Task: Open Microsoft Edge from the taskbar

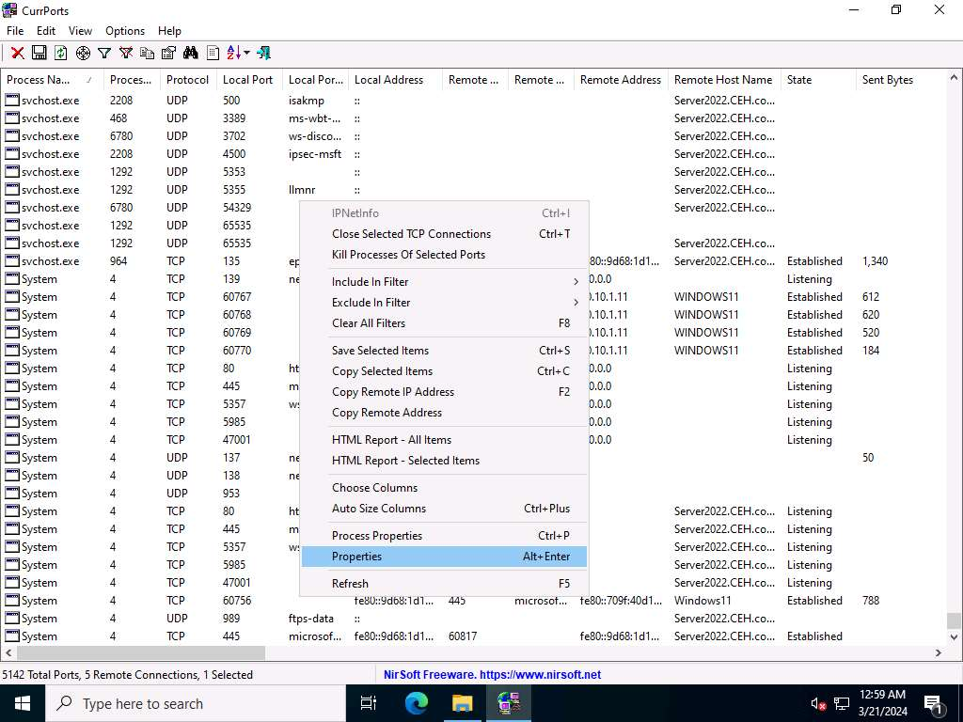Action: click(417, 703)
